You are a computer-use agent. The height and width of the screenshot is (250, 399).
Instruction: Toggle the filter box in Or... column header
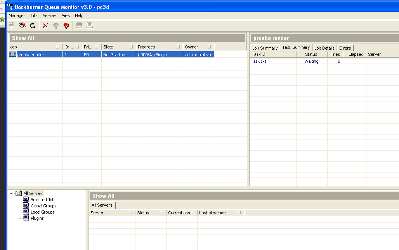tap(77, 47)
